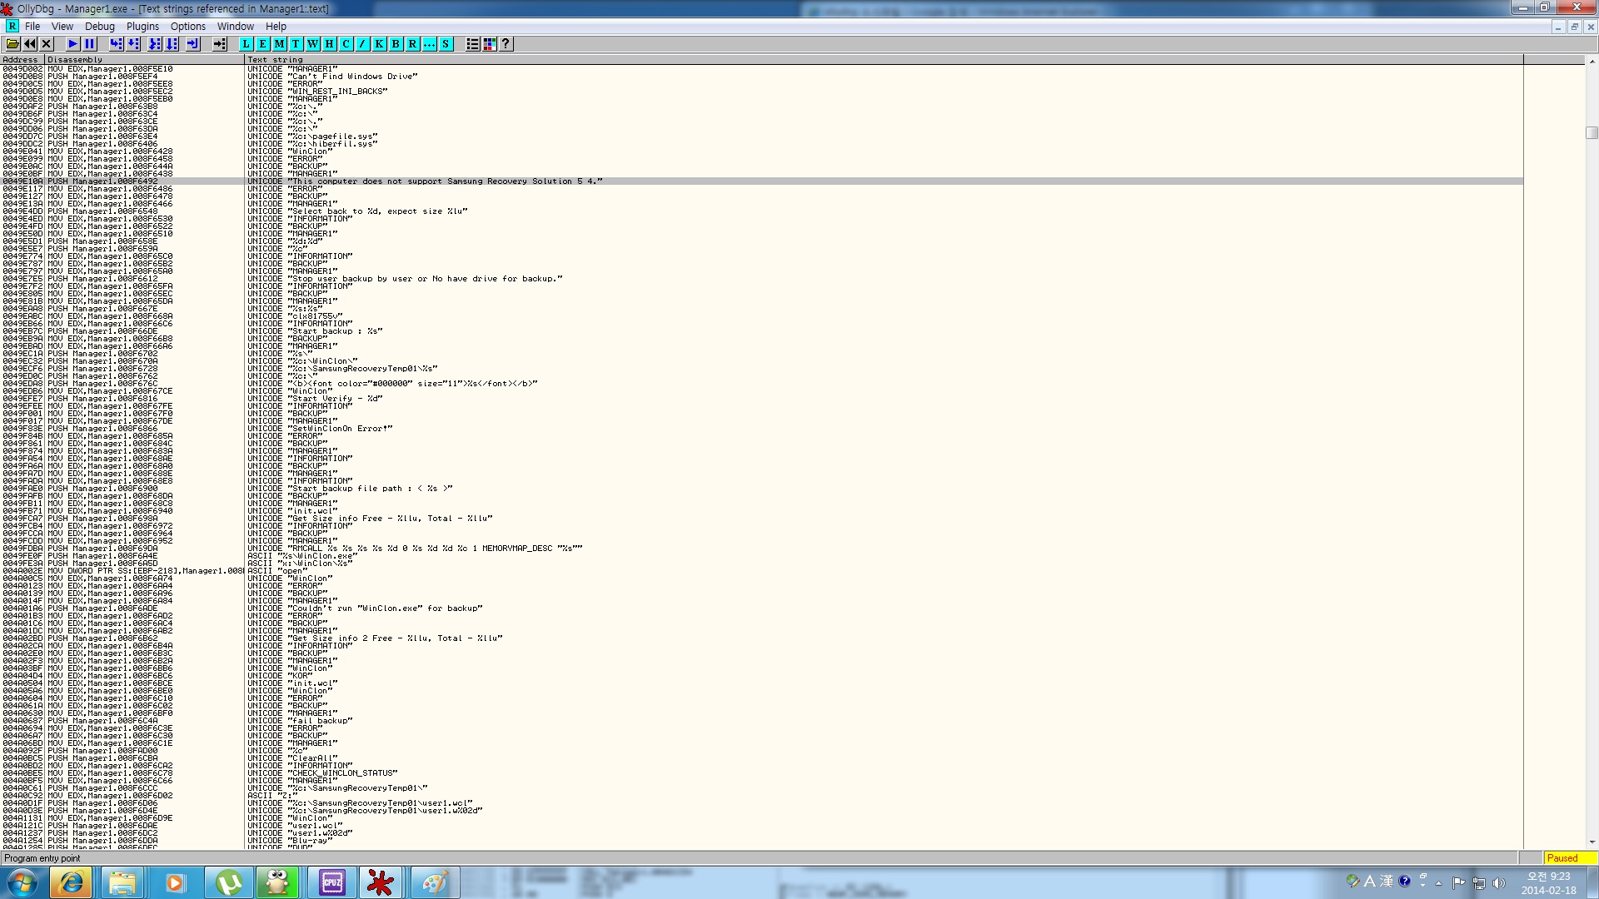1599x899 pixels.
Task: Click the Restart program rewind icon
Action: pos(30,44)
